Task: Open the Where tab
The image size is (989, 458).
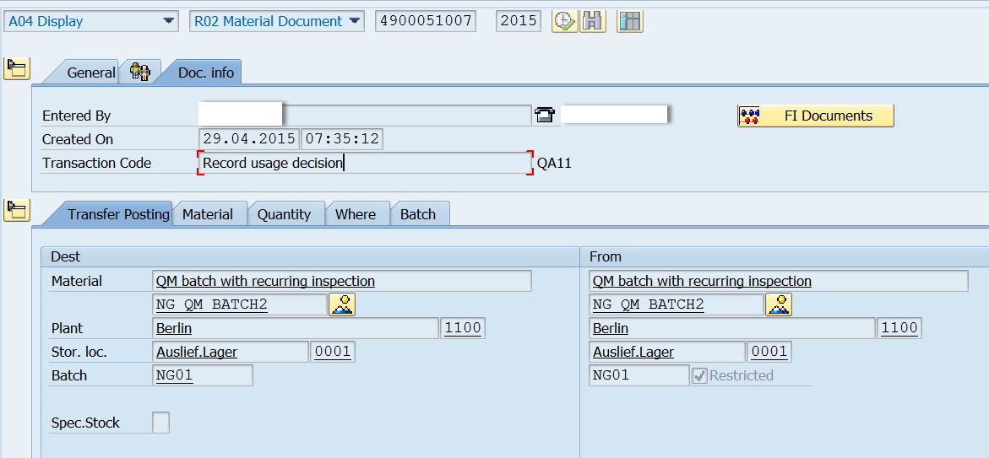Action: tap(356, 214)
